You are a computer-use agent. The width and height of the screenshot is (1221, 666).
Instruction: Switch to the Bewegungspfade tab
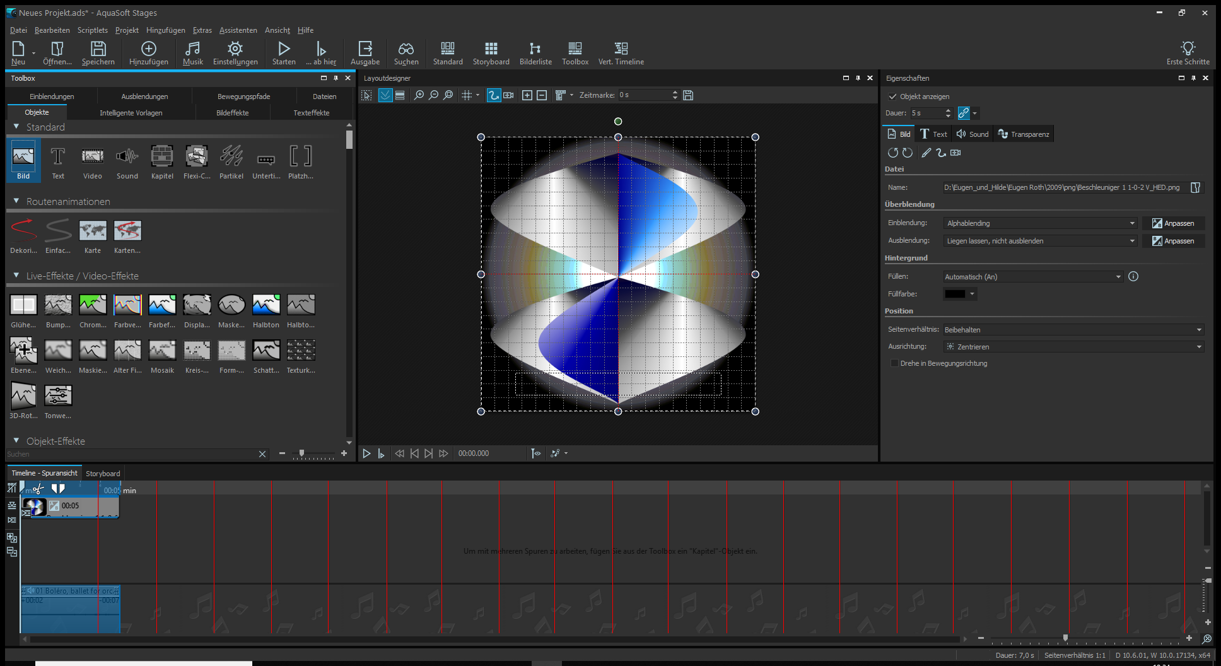pyautogui.click(x=243, y=96)
